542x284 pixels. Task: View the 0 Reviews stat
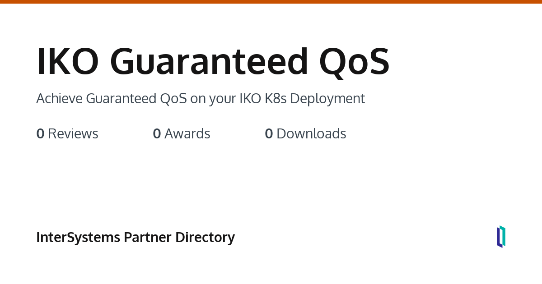(67, 134)
